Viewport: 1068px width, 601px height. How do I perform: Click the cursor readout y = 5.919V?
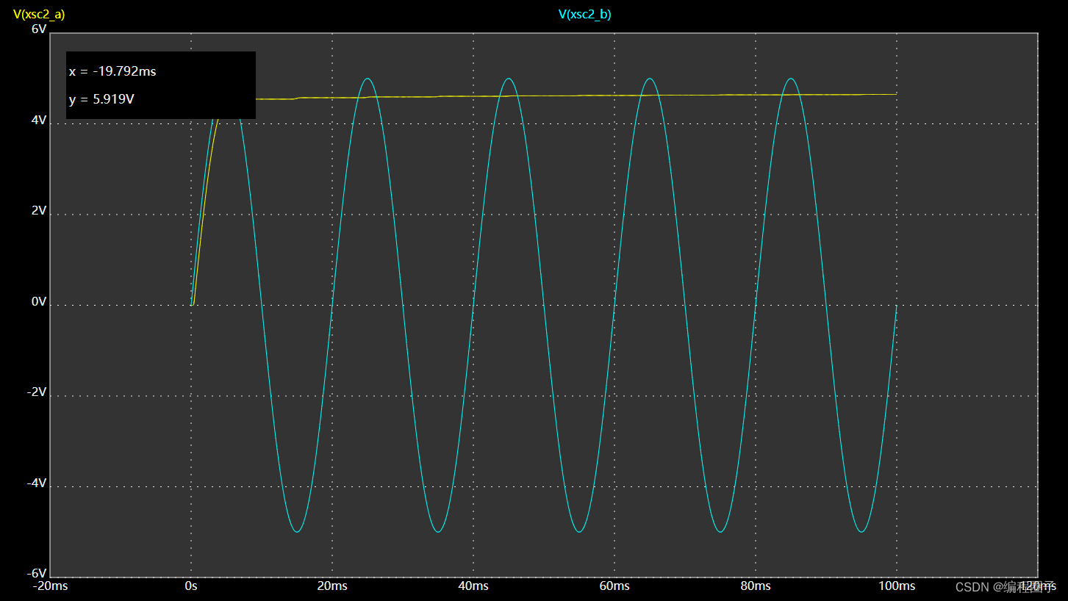101,99
